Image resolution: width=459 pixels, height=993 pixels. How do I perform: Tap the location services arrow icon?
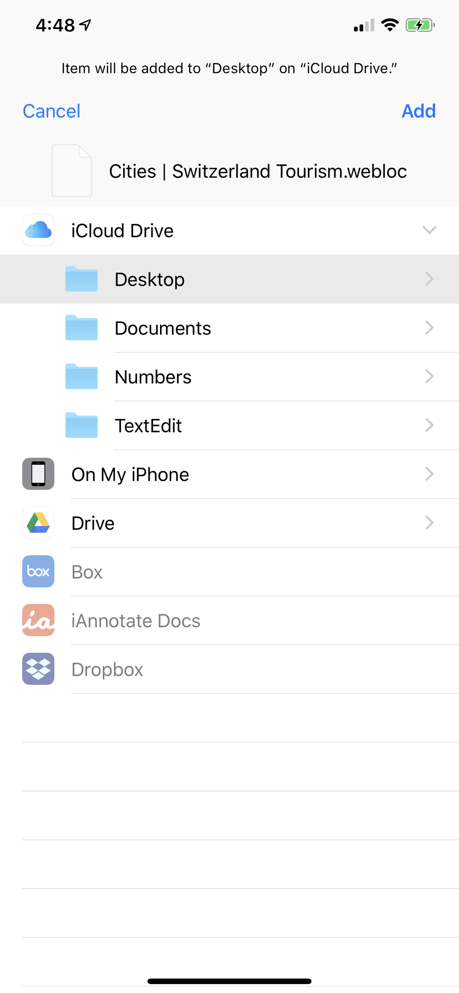(86, 24)
